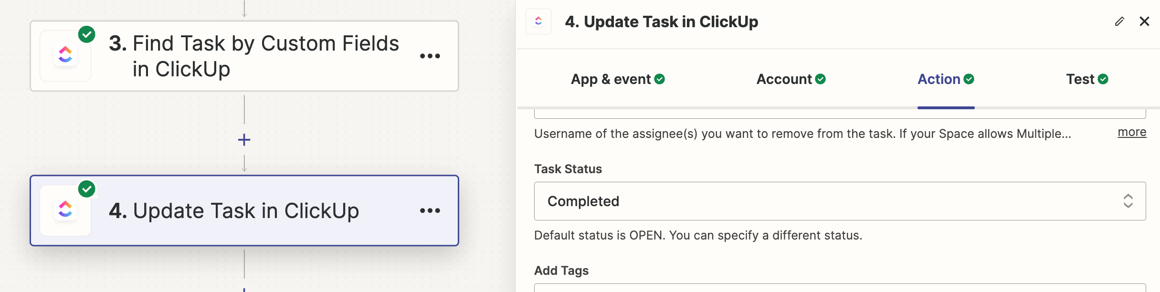
Task: Click the green checkmark on step 3
Action: click(x=87, y=34)
